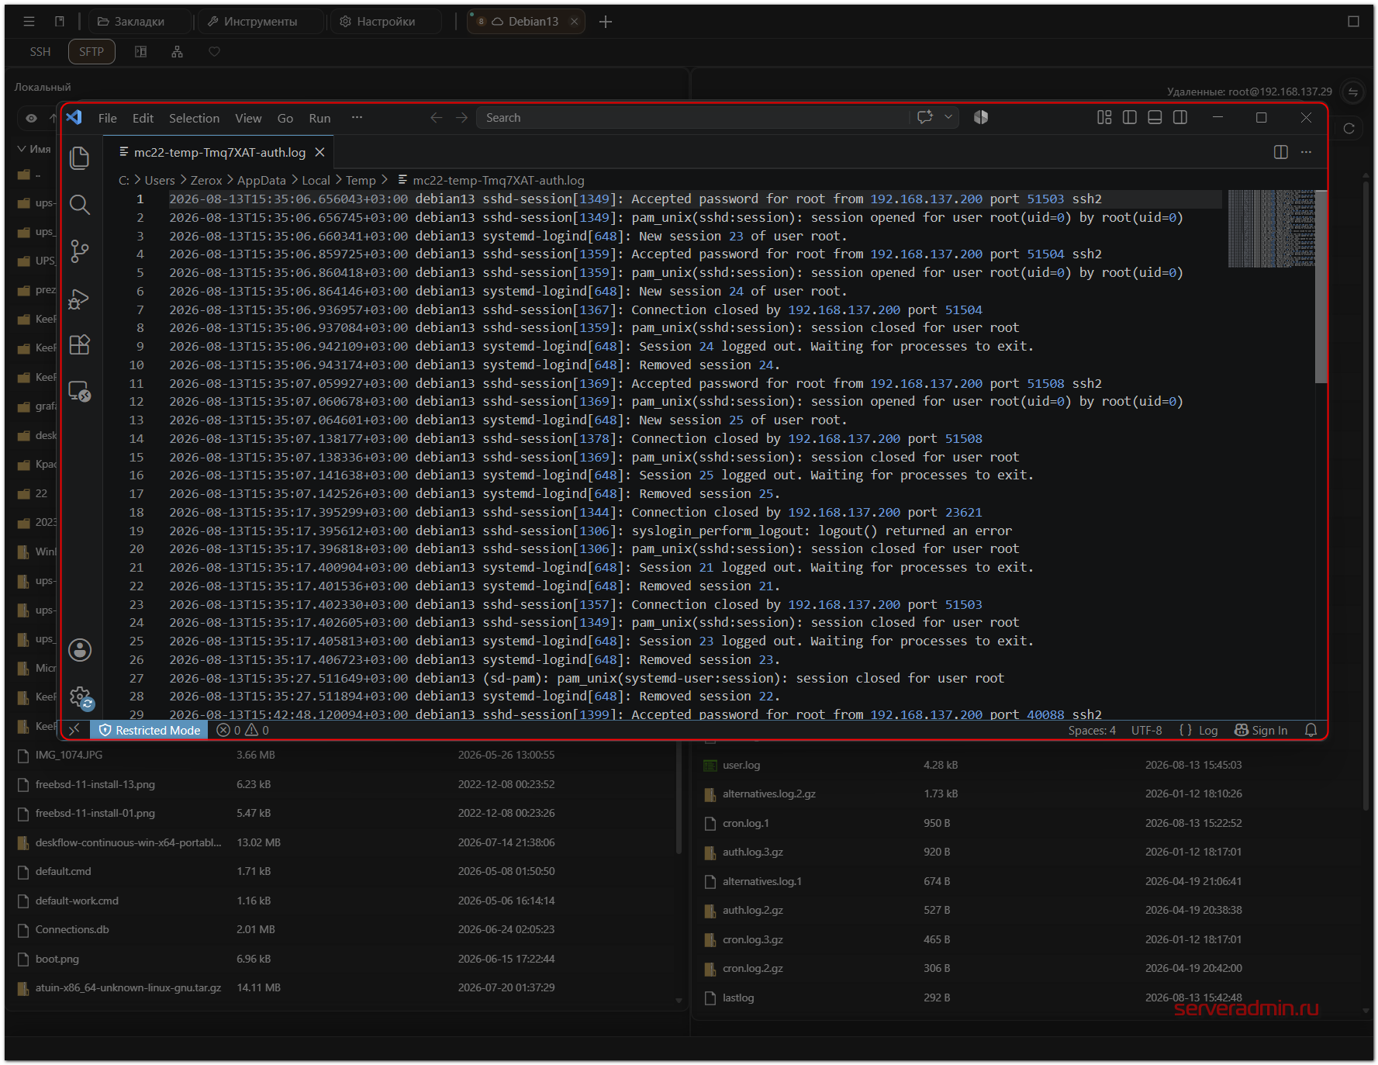Image resolution: width=1378 pixels, height=1065 pixels.
Task: Open the Search view in activity bar
Action: pyautogui.click(x=80, y=205)
